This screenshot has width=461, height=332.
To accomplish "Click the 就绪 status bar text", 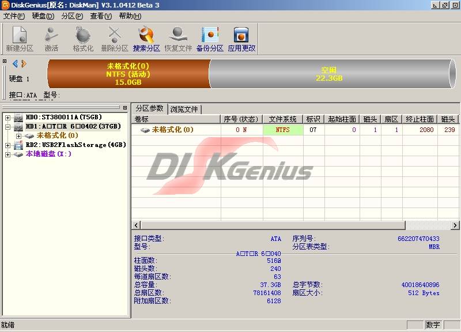I will click(x=8, y=325).
